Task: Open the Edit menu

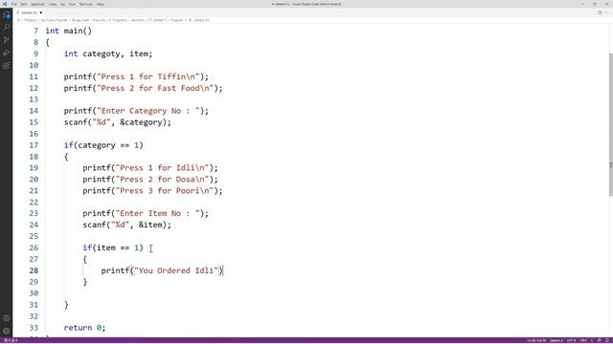Action: click(x=23, y=4)
